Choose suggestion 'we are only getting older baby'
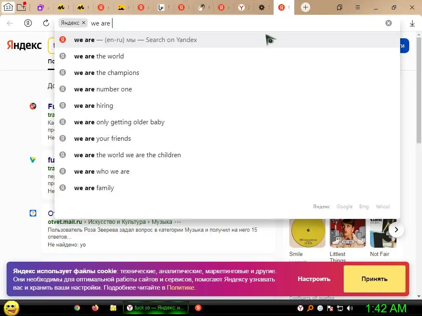The height and width of the screenshot is (316, 422). coord(227,122)
